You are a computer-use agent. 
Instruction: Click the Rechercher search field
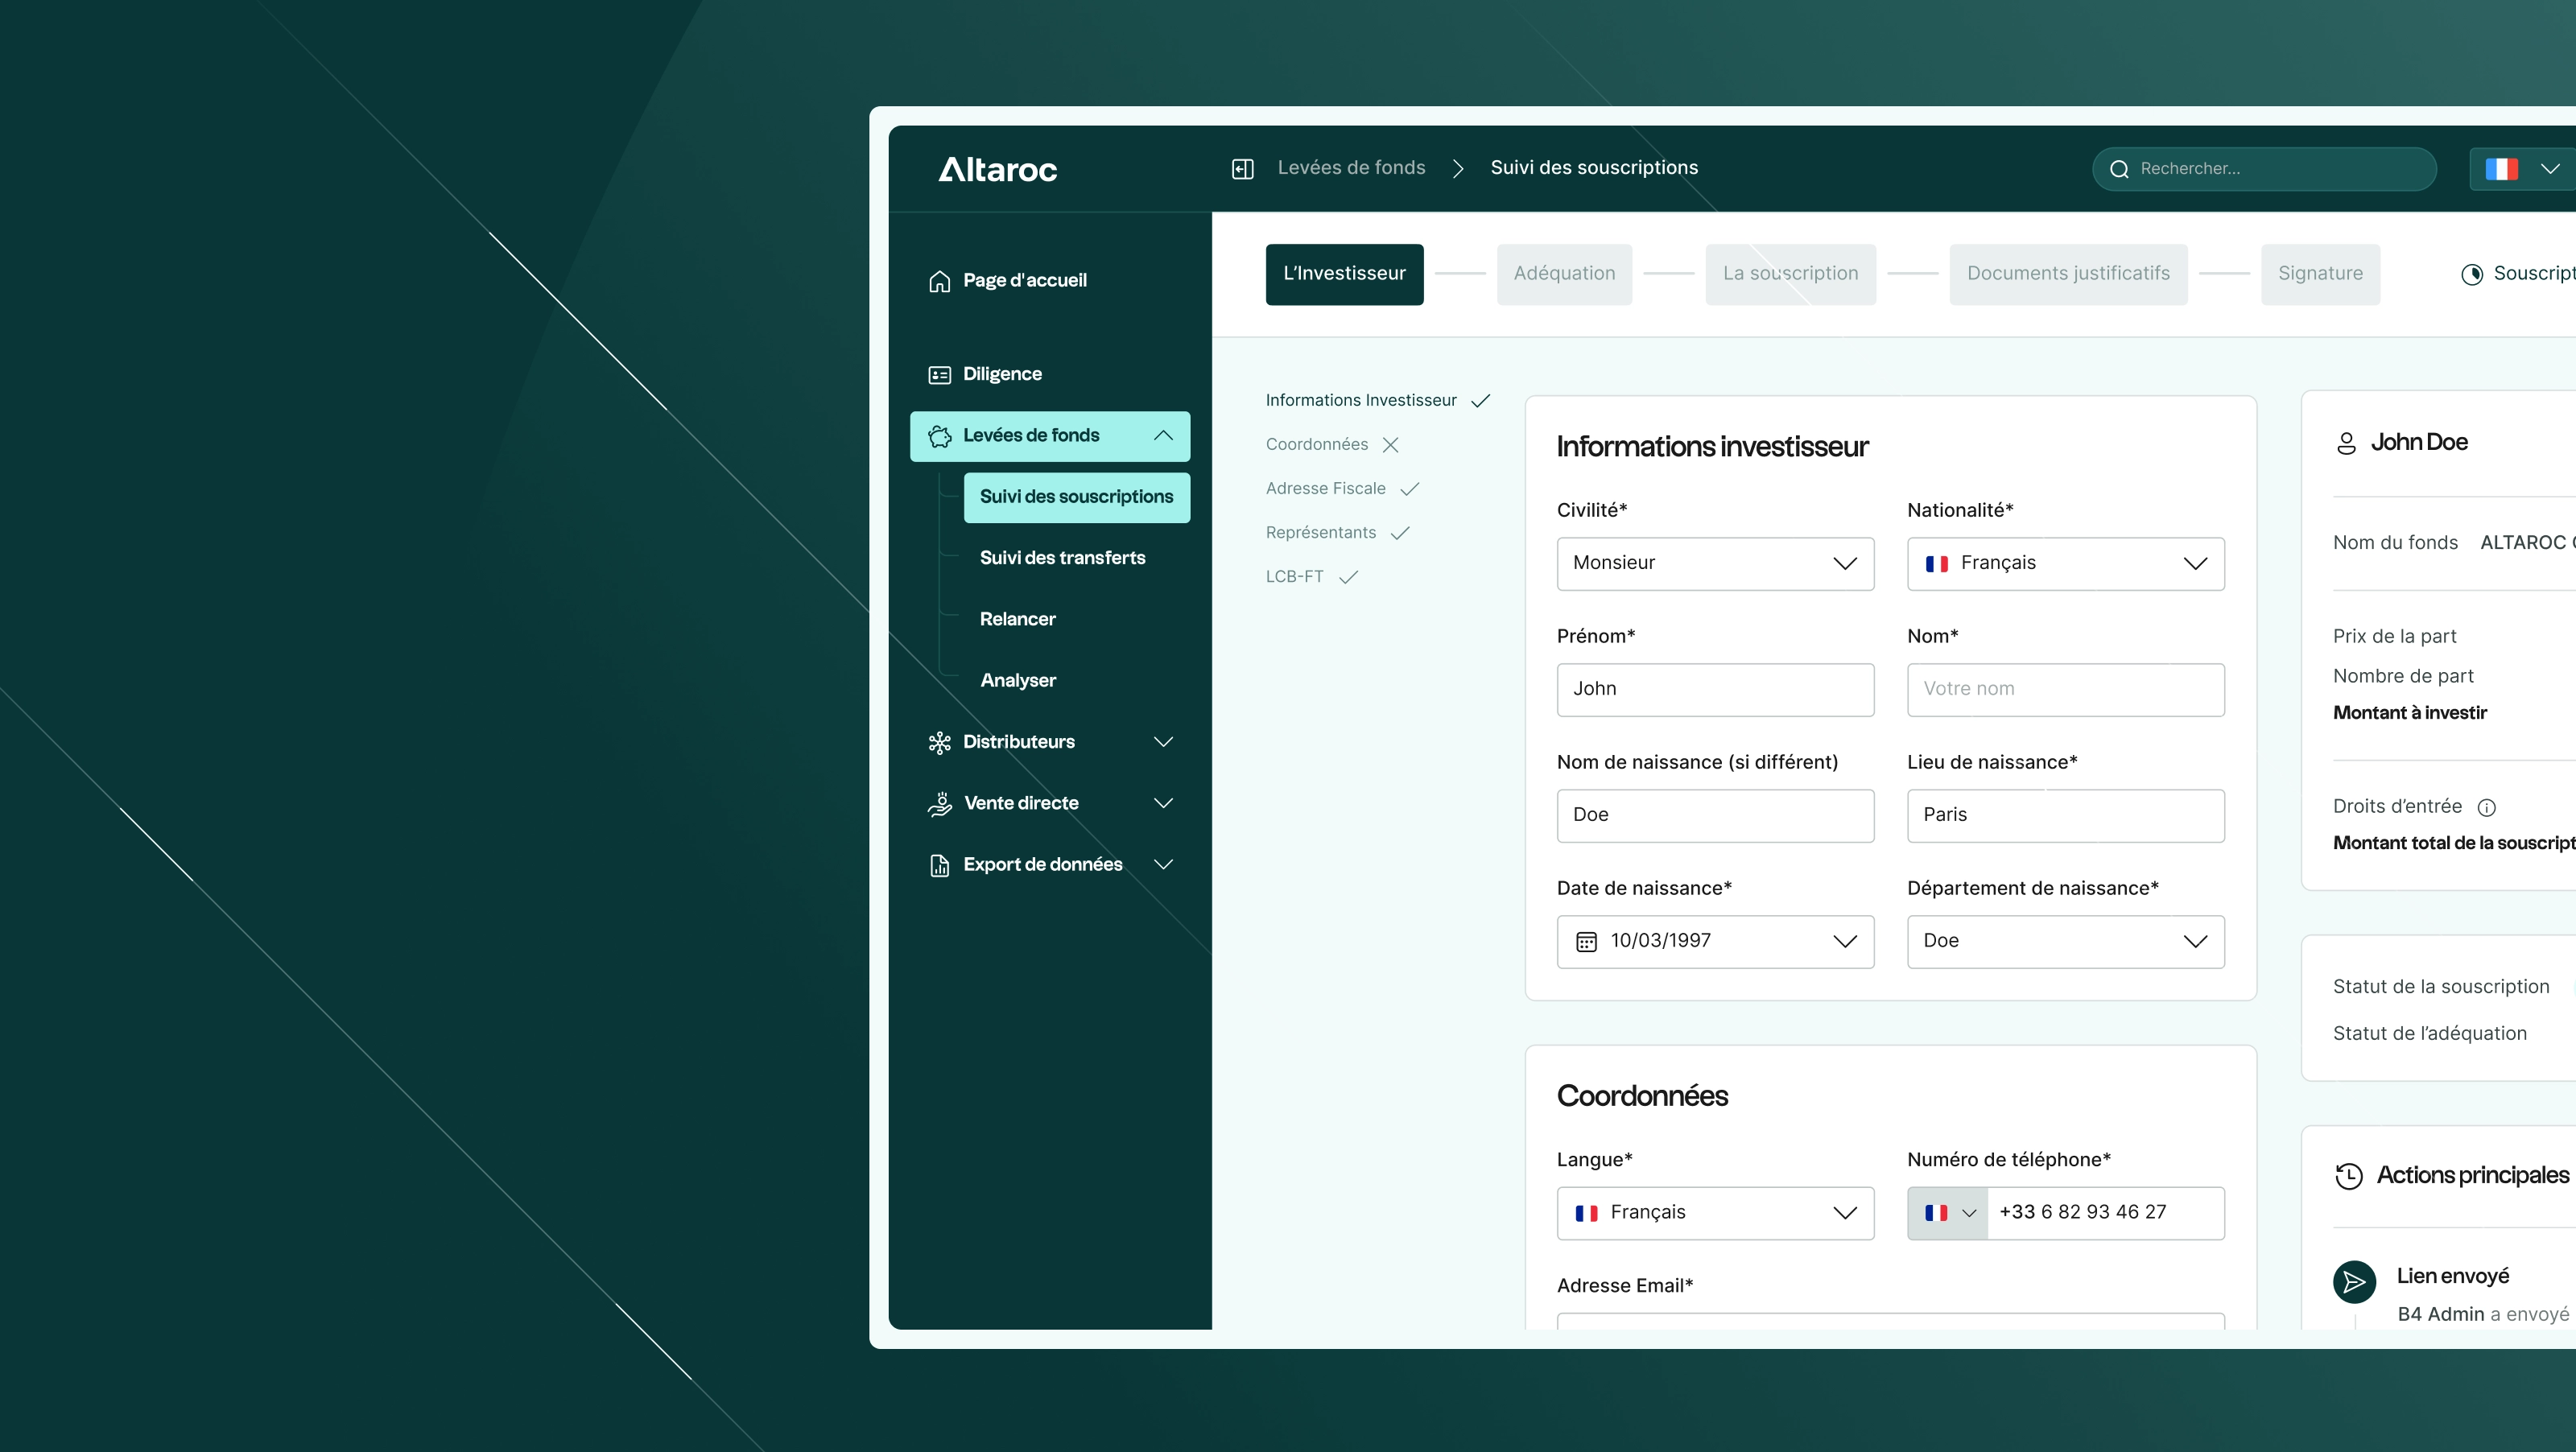[x=2263, y=169]
